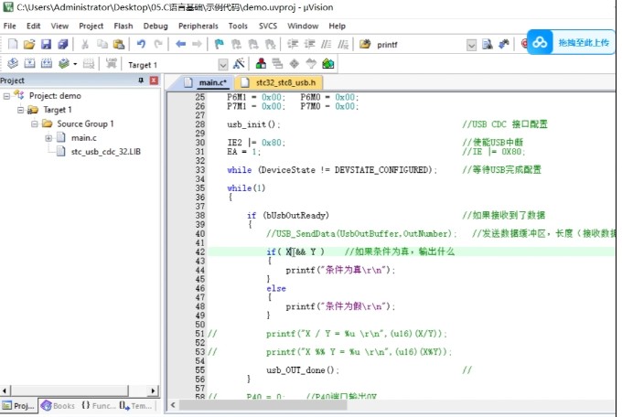Open the Flash menu
The image size is (622, 417).
point(123,27)
